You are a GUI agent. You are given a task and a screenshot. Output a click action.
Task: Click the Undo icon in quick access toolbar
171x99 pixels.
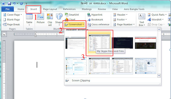(x=14, y=3)
